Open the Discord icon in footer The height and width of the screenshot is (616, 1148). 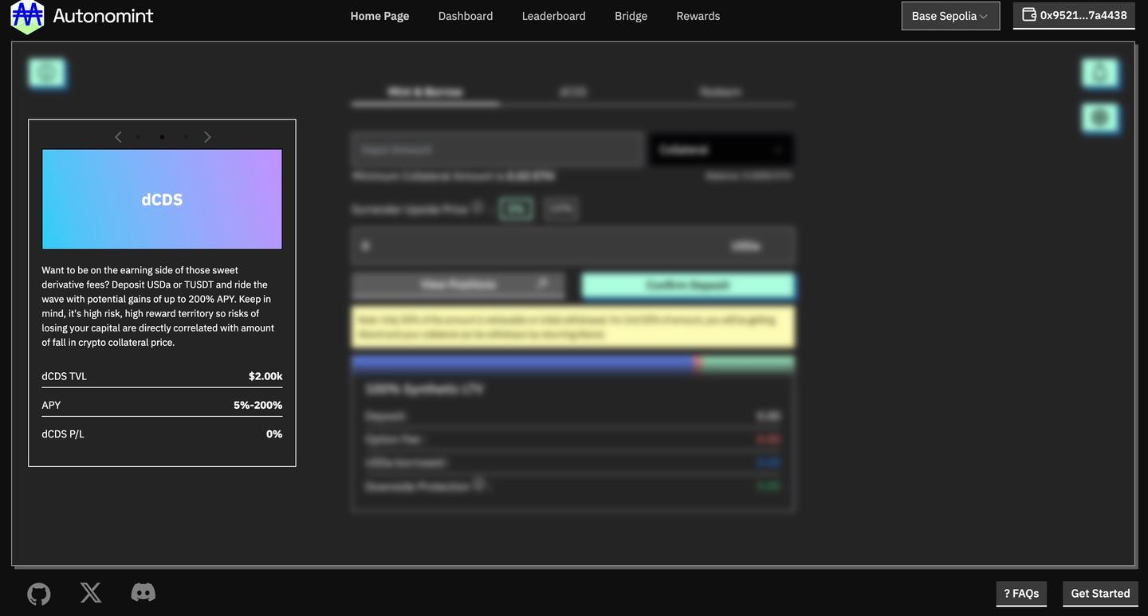(x=143, y=592)
